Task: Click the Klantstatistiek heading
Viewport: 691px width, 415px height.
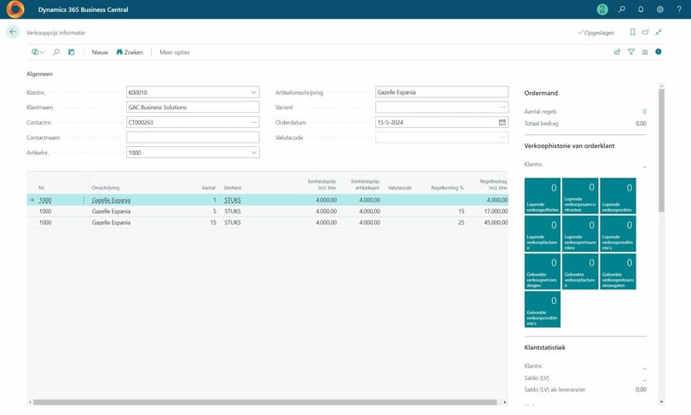Action: pyautogui.click(x=544, y=348)
